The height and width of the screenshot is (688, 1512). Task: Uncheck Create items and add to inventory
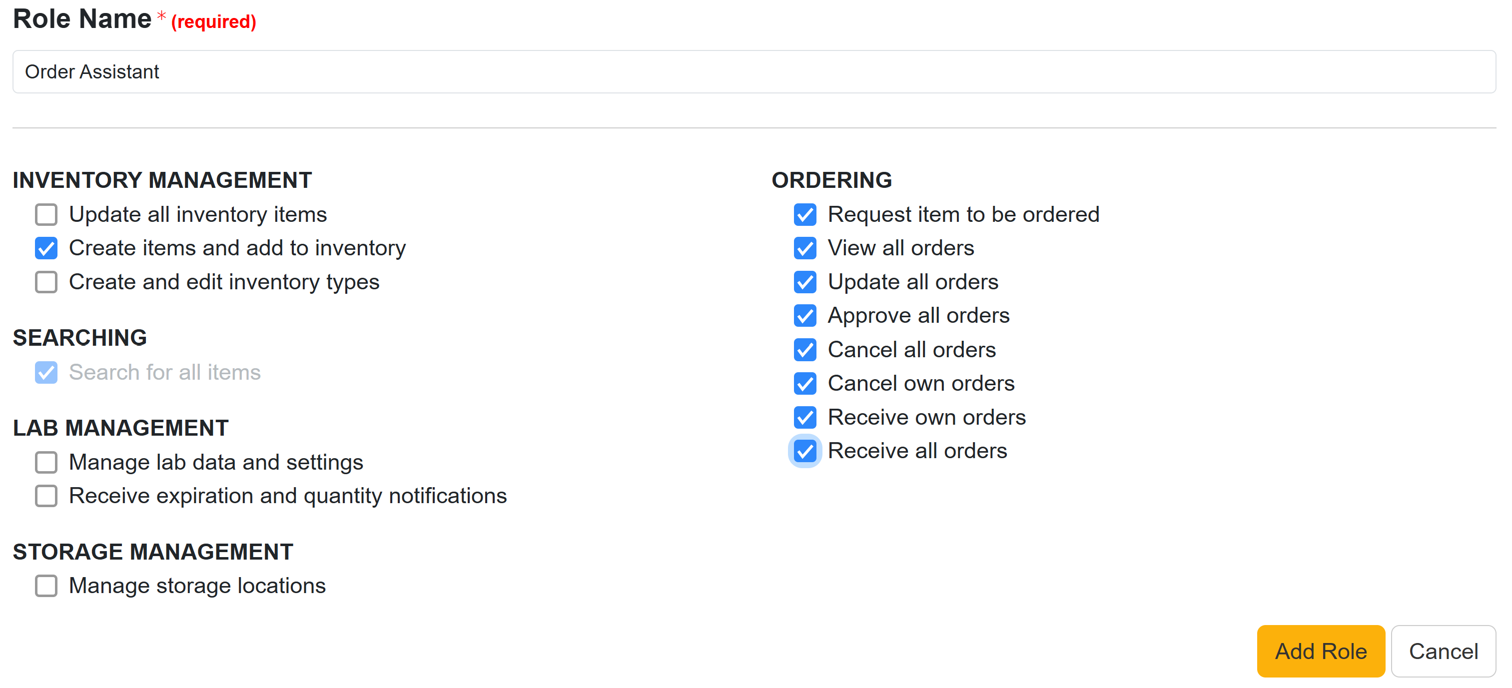[x=46, y=248]
